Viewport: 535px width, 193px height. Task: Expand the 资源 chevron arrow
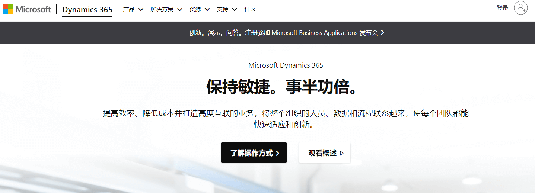(x=207, y=10)
